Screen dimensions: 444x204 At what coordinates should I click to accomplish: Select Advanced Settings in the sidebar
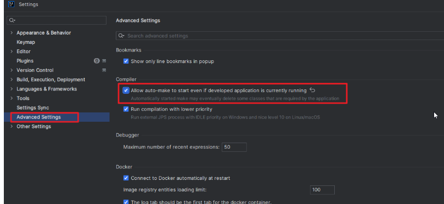39,117
